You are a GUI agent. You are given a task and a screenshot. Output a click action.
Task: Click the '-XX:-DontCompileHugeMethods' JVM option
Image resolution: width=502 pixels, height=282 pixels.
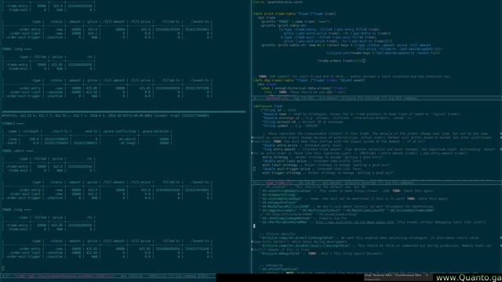(x=286, y=219)
